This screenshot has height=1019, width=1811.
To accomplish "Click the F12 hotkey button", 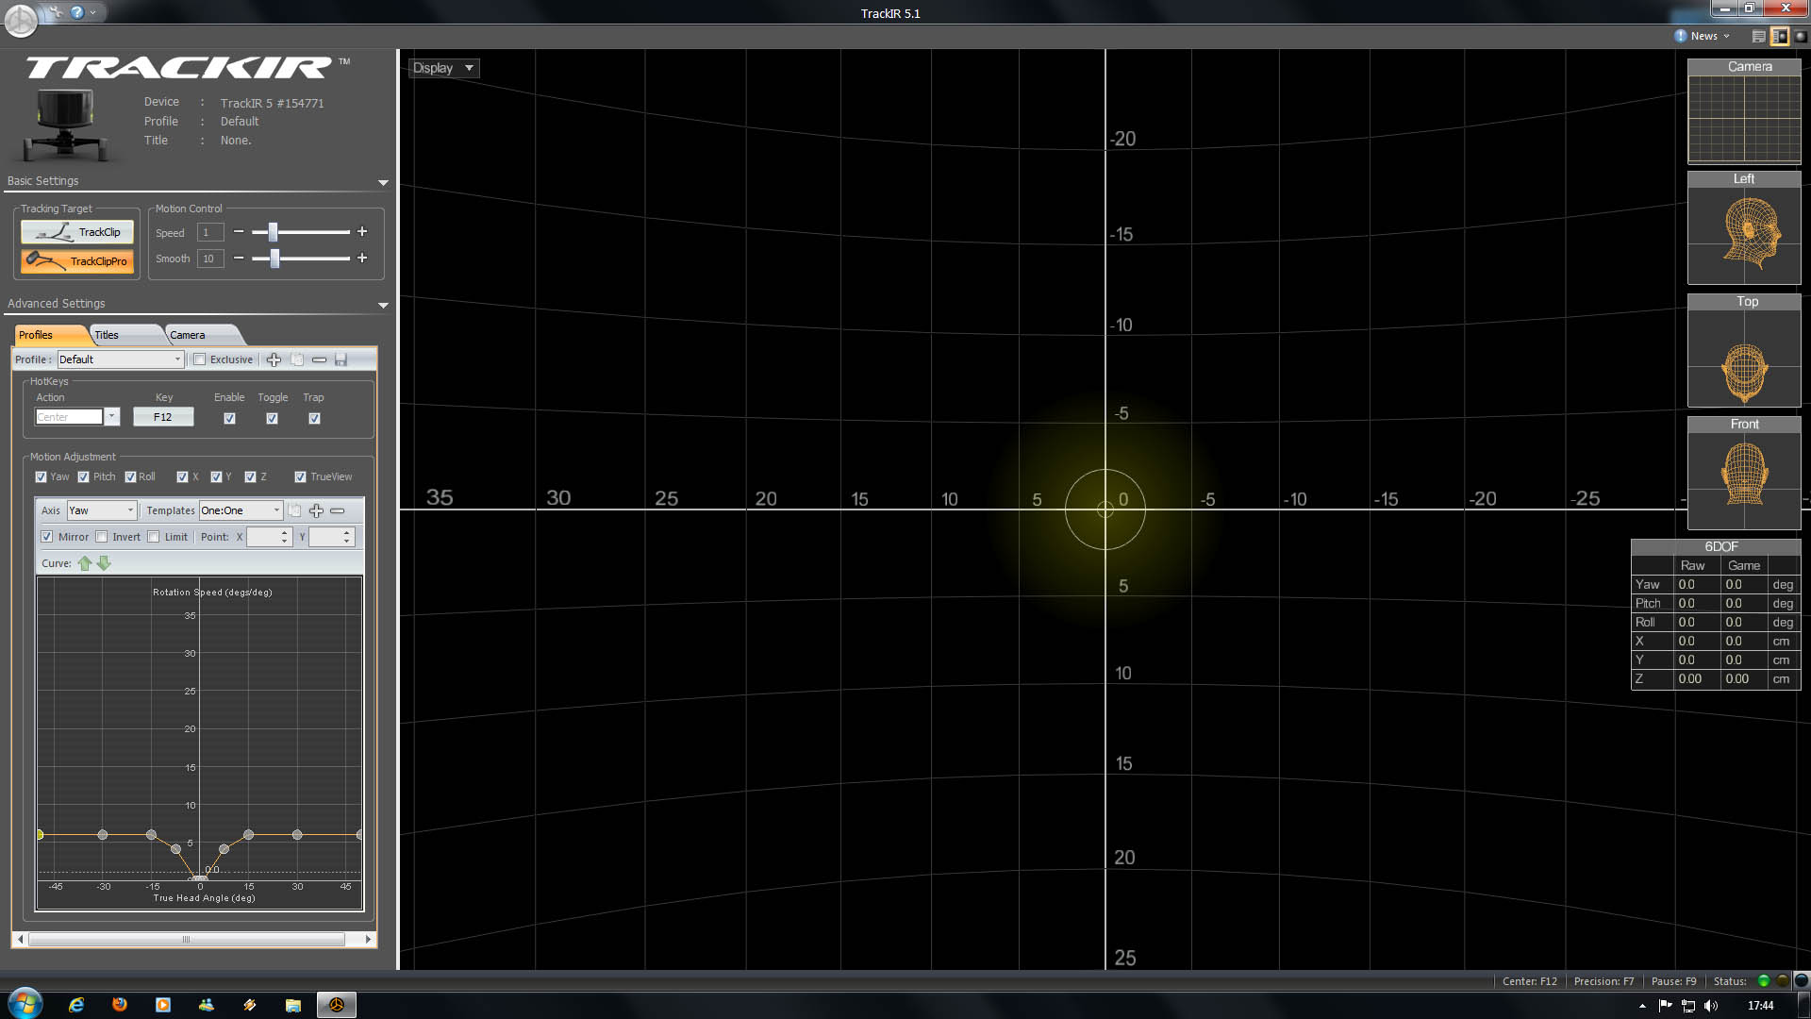I will pyautogui.click(x=163, y=417).
